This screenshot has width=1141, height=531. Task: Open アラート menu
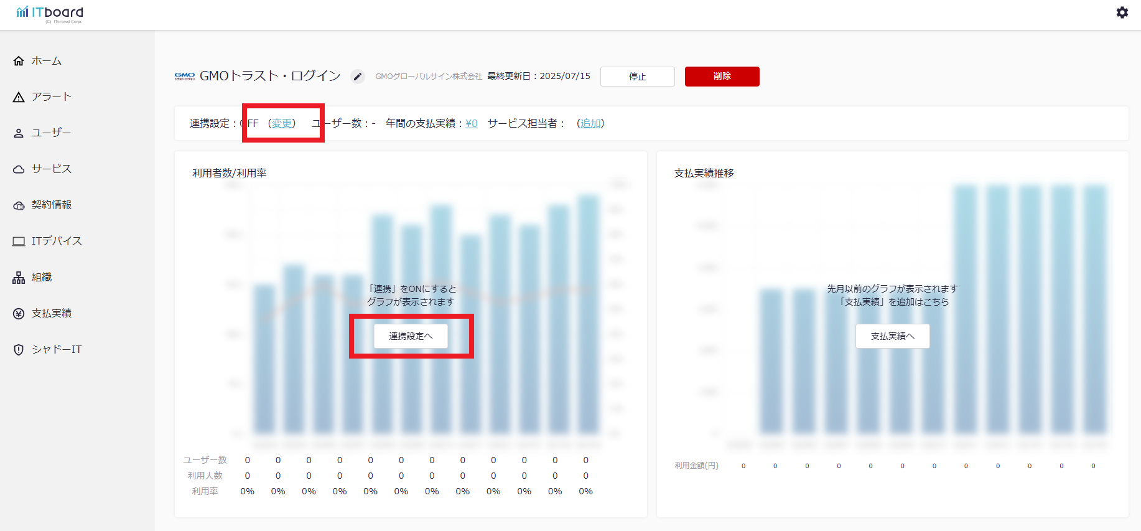click(x=52, y=97)
